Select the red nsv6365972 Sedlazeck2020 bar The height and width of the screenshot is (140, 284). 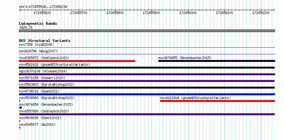click(77, 61)
